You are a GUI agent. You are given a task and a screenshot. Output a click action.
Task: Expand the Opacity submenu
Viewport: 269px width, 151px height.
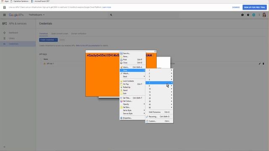click(x=132, y=104)
